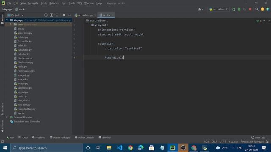Select Scratches and Consoles node
Screen dimensions: 271x152
(x=27, y=122)
